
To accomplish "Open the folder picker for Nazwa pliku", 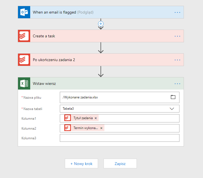I will pyautogui.click(x=173, y=97).
